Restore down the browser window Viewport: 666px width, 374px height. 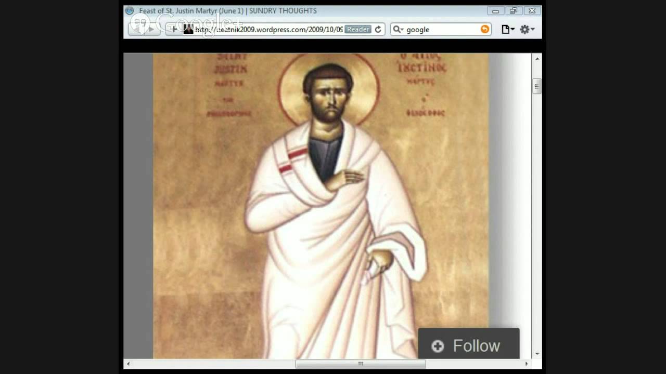tap(513, 10)
